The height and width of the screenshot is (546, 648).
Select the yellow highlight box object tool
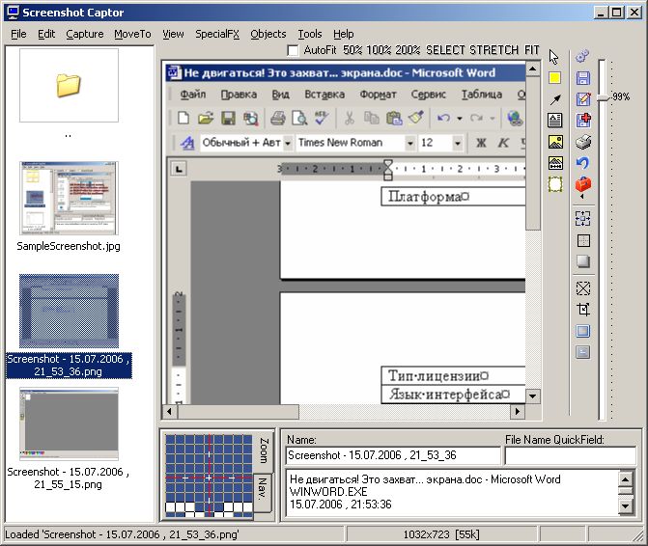(x=554, y=77)
